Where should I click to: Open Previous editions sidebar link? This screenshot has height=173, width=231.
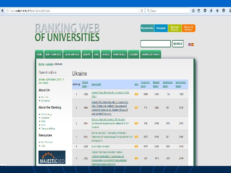(48, 128)
